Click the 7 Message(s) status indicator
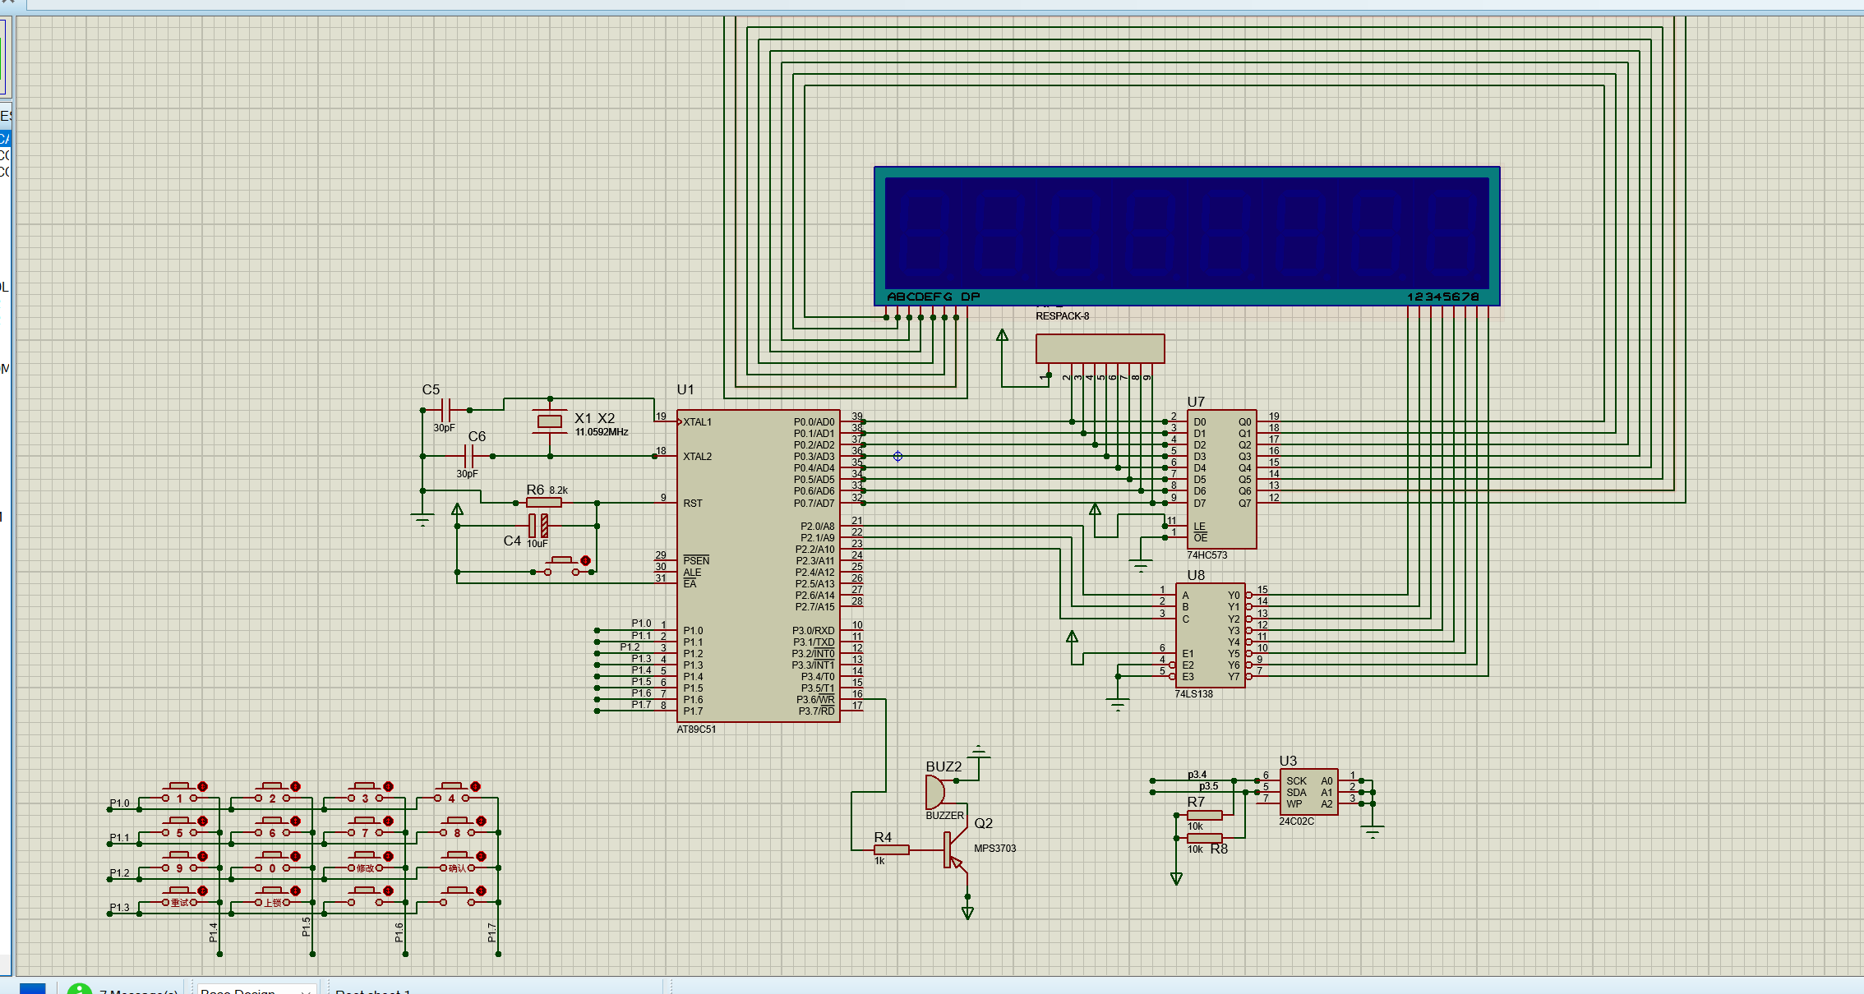This screenshot has width=1864, height=994. [x=123, y=989]
